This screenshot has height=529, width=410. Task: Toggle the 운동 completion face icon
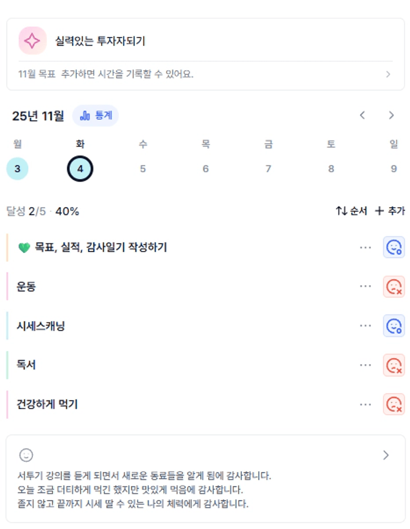click(394, 287)
